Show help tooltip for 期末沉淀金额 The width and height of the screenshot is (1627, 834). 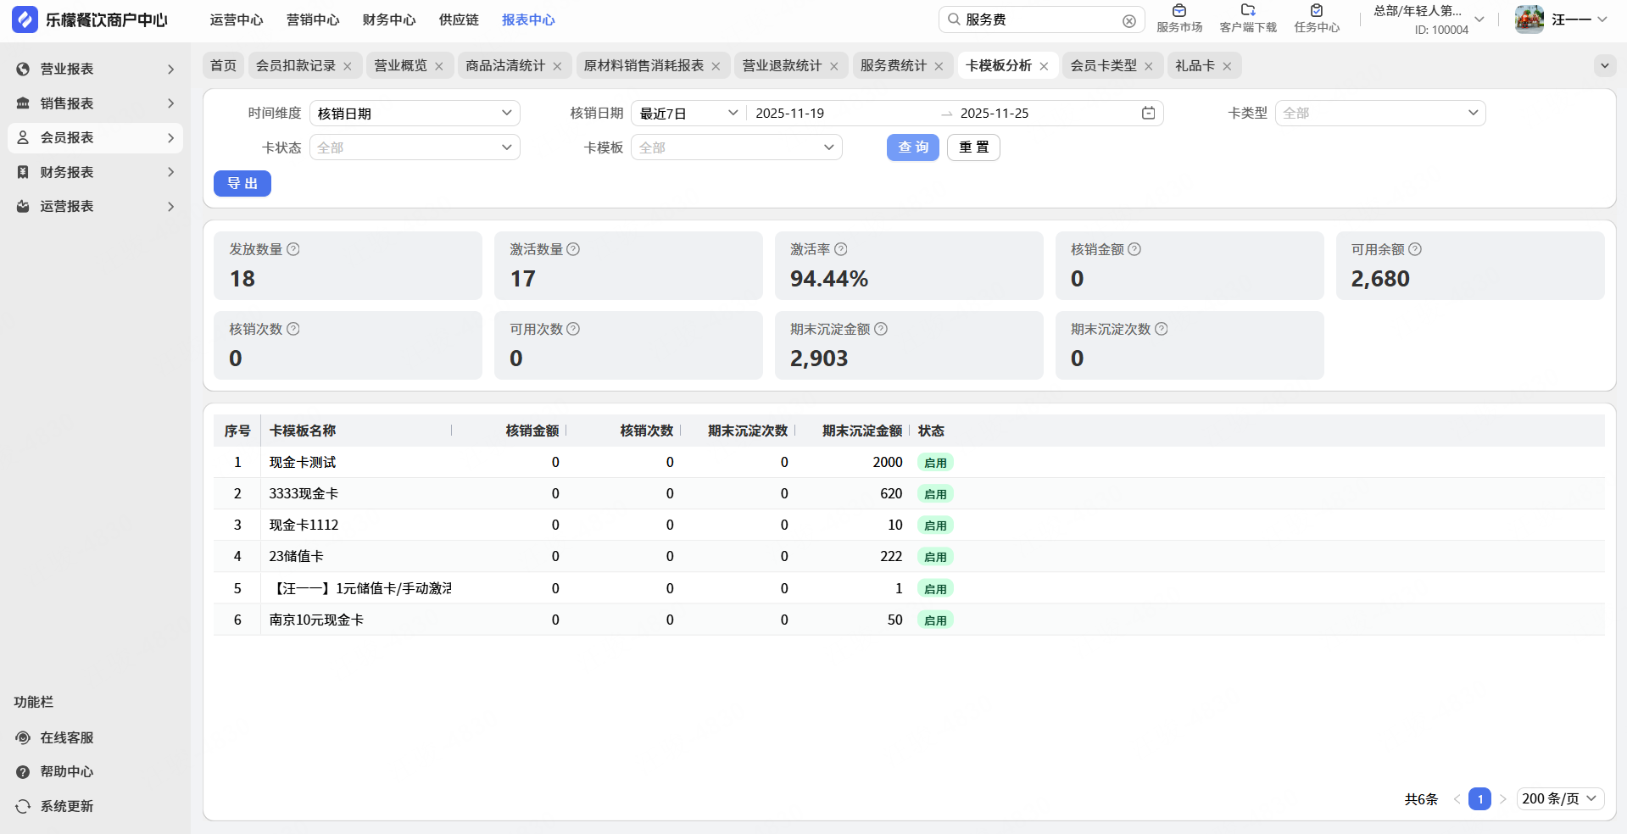(x=881, y=329)
